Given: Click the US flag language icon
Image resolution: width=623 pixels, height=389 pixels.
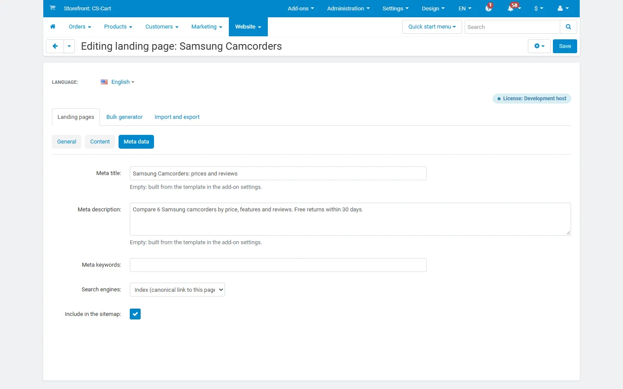Looking at the screenshot, I should [104, 82].
